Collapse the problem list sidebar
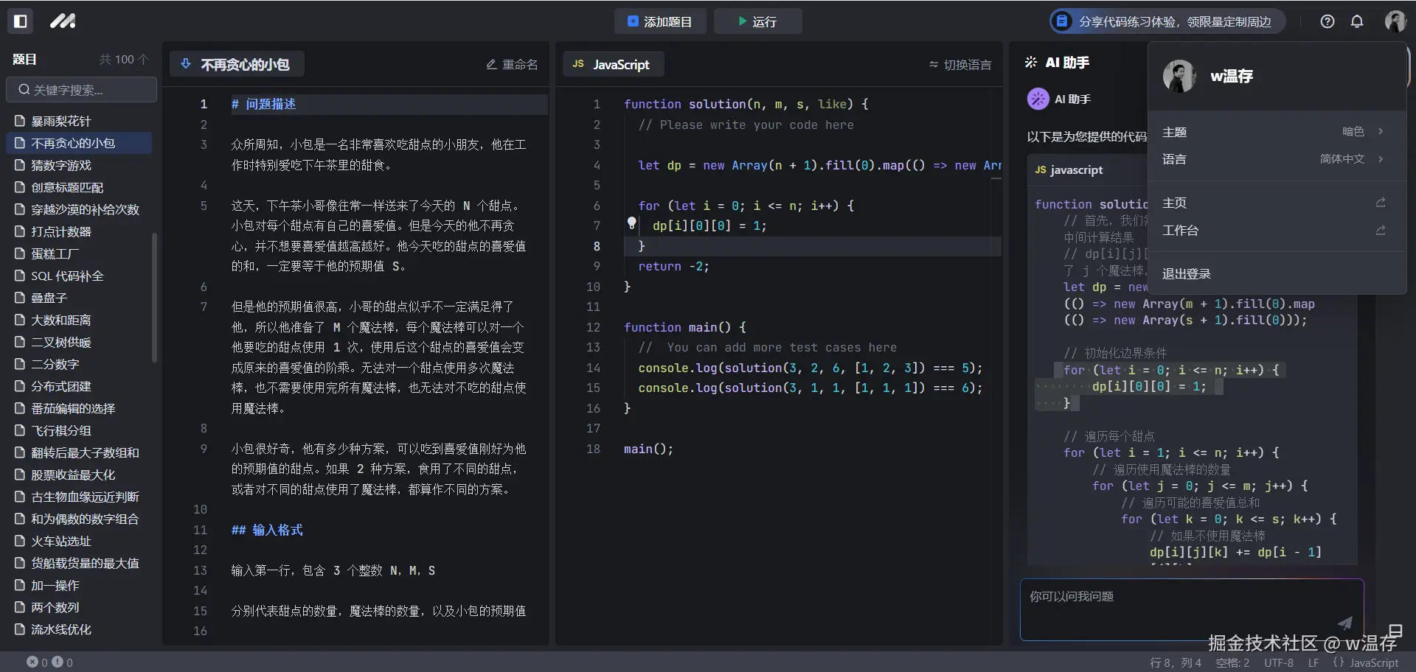1416x672 pixels. [20, 21]
